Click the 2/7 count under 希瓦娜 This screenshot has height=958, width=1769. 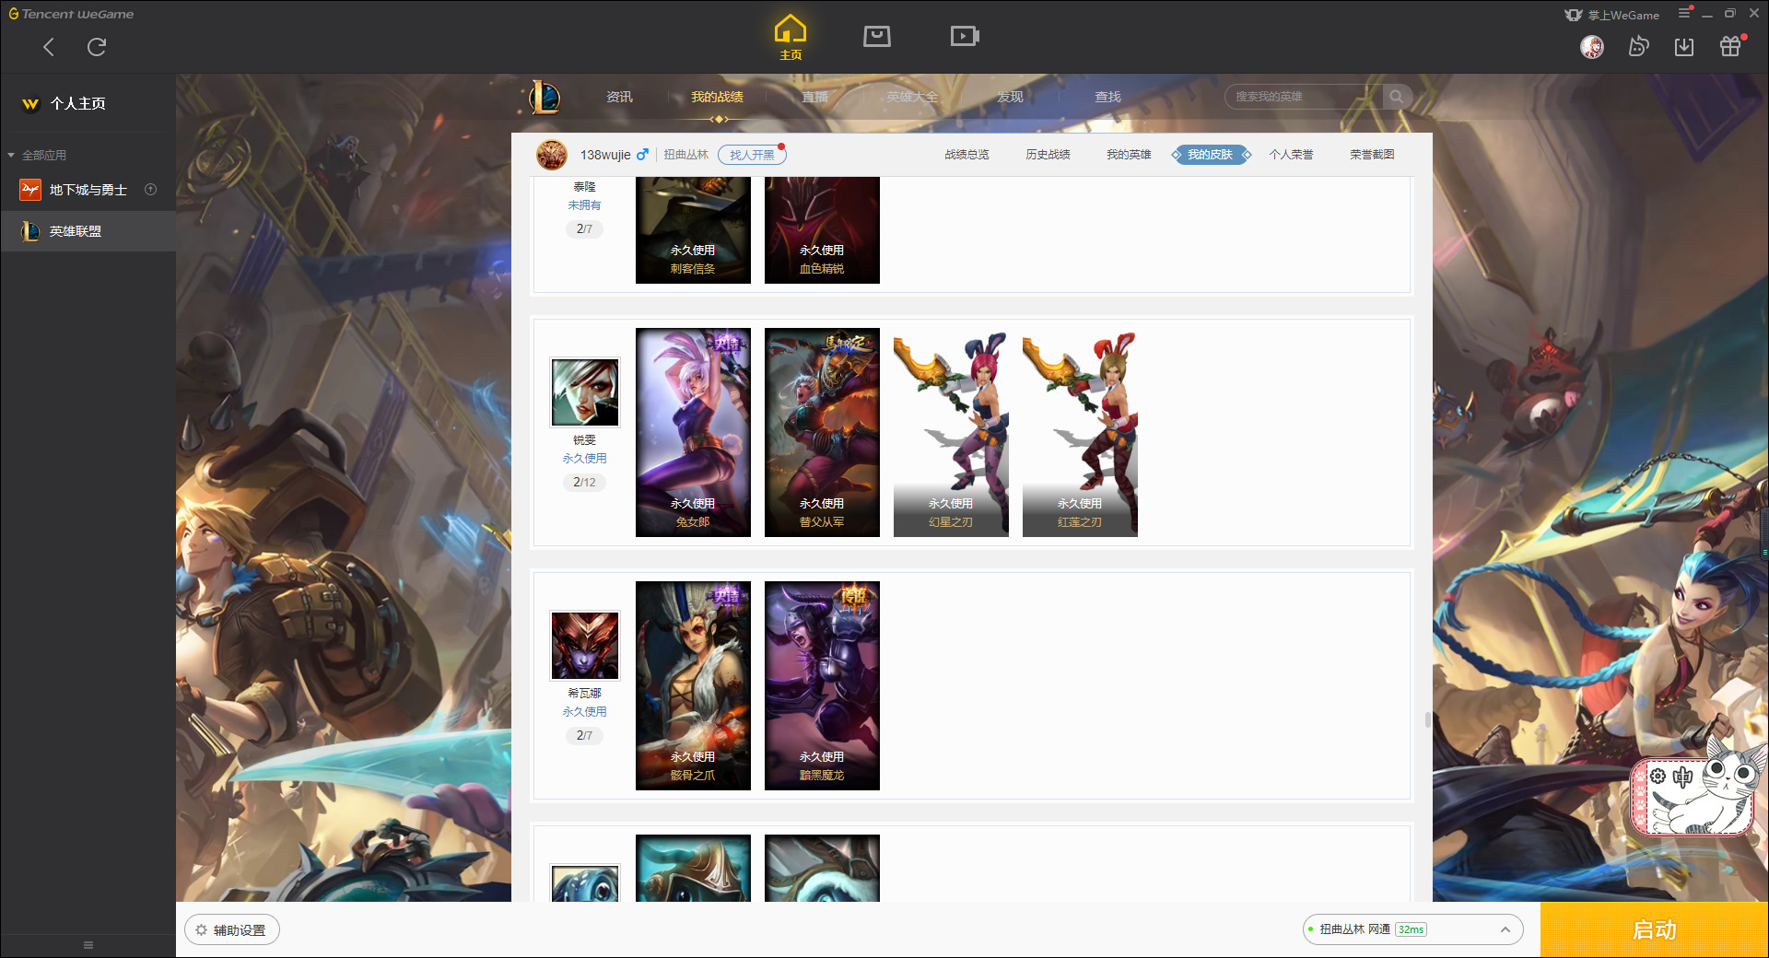click(x=584, y=735)
